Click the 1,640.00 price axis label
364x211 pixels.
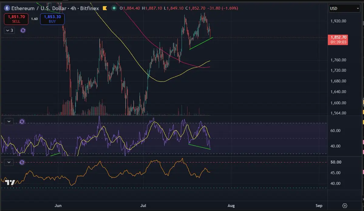[x=338, y=92]
